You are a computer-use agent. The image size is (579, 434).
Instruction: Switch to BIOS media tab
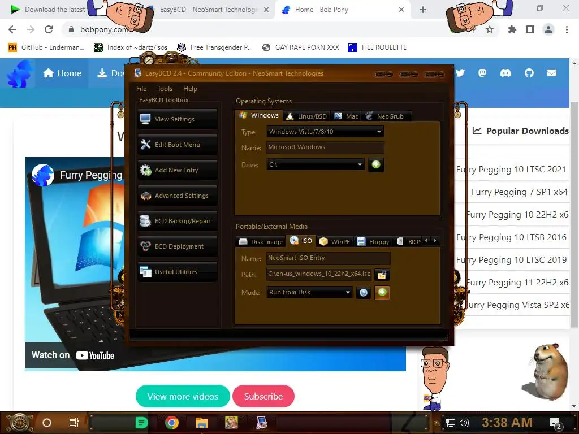pos(409,242)
